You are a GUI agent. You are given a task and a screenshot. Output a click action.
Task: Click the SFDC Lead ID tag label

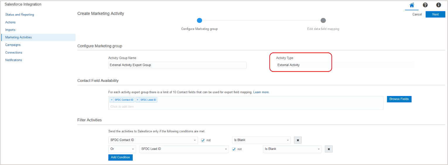148,100
